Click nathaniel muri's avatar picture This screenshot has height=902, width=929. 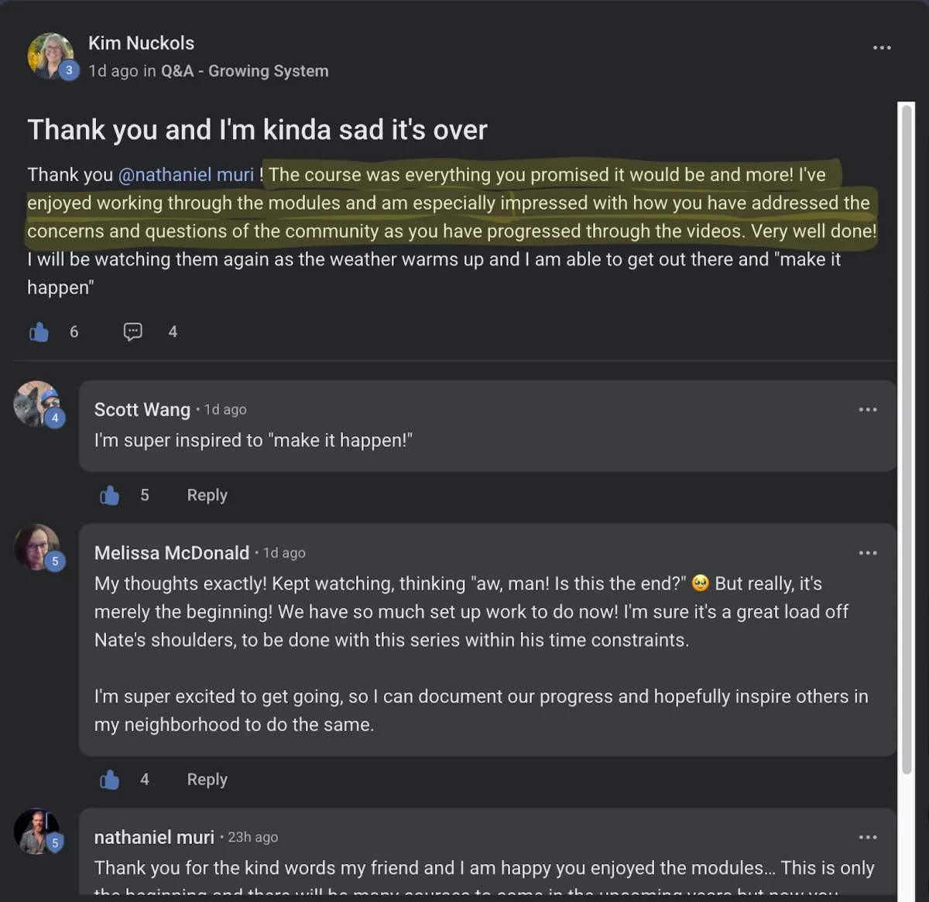click(36, 832)
